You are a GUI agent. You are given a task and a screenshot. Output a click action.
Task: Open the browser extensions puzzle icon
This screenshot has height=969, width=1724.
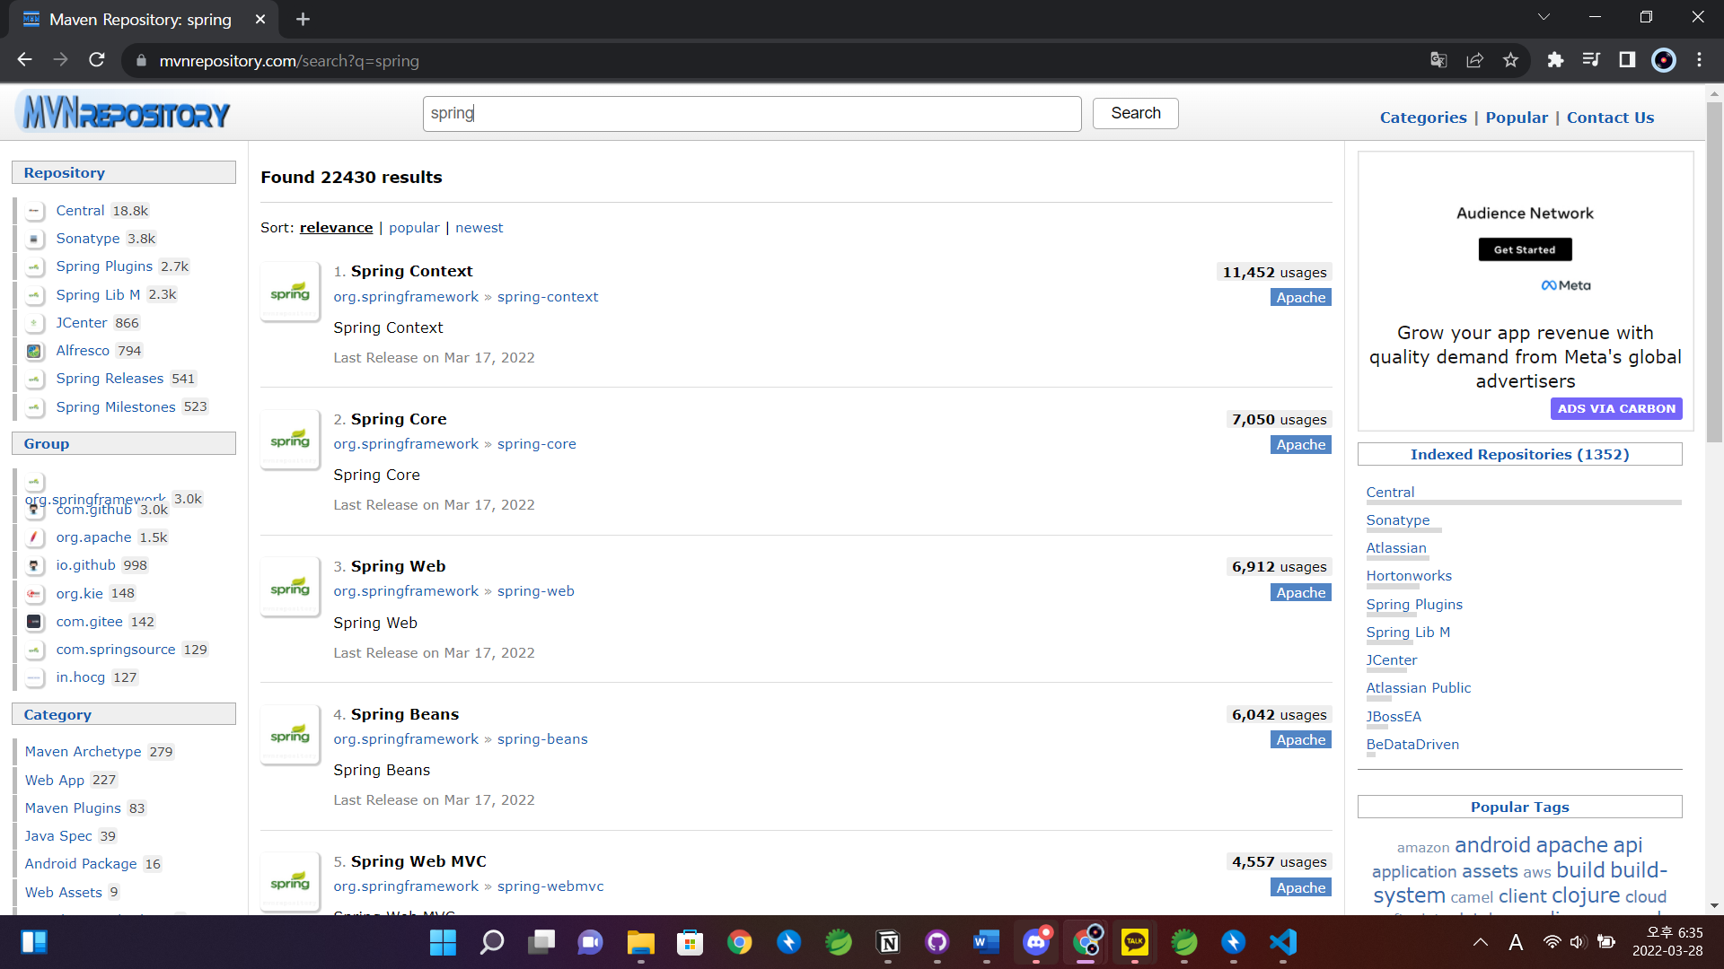point(1555,60)
